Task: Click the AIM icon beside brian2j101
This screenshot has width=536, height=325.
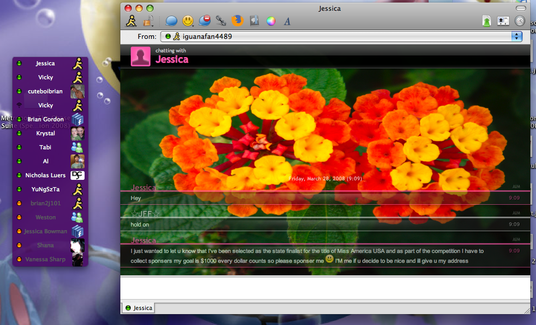Action: point(78,204)
